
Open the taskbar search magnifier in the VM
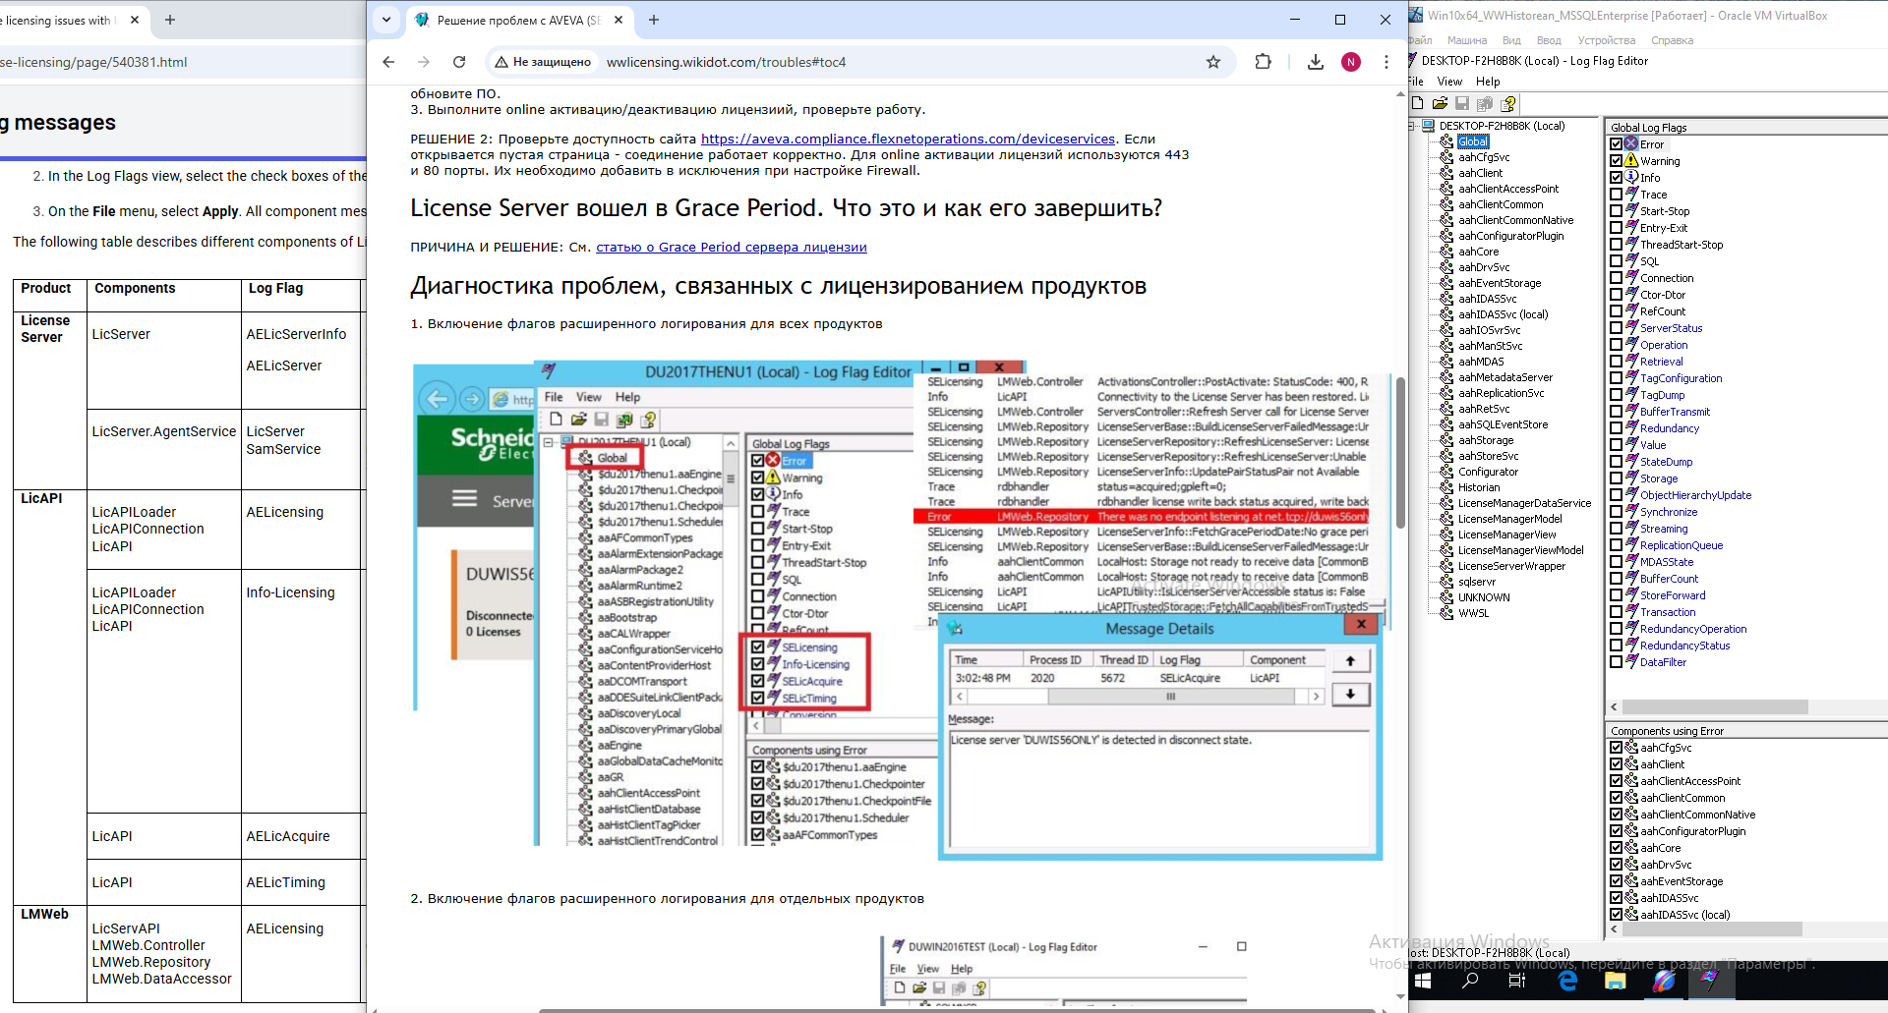(x=1470, y=981)
